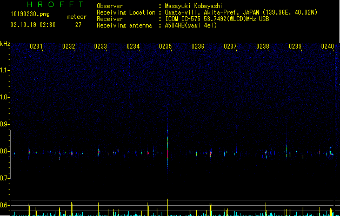
Task: Click the 0237 time marker
Action: (x=230, y=46)
